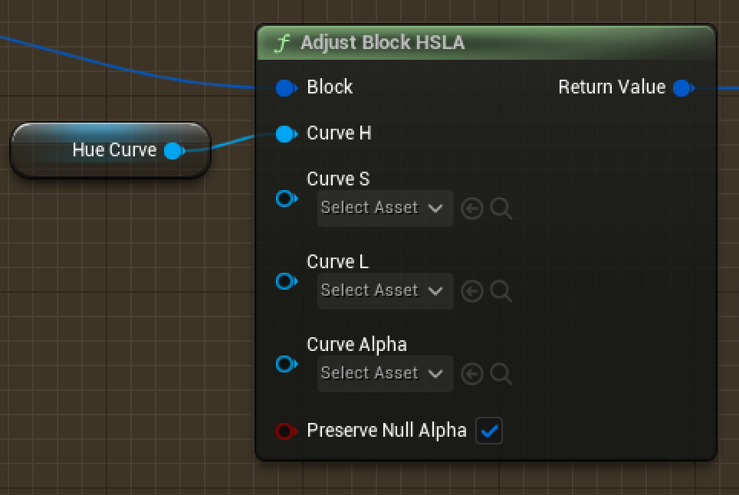The height and width of the screenshot is (495, 739).
Task: Click the Block input pin
Action: tap(284, 87)
